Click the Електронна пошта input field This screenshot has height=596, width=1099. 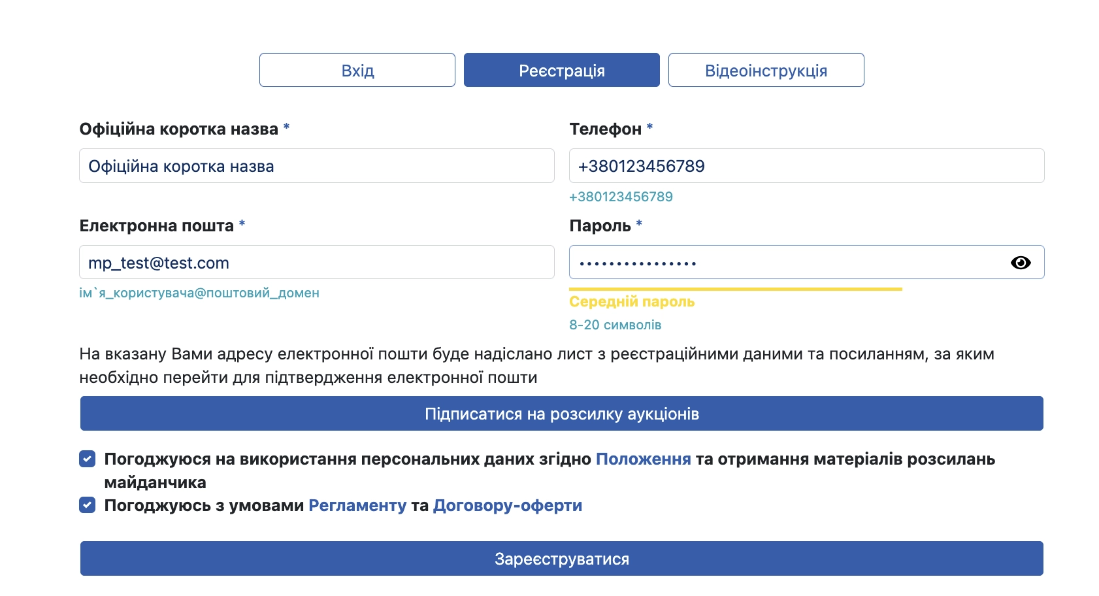click(x=317, y=263)
